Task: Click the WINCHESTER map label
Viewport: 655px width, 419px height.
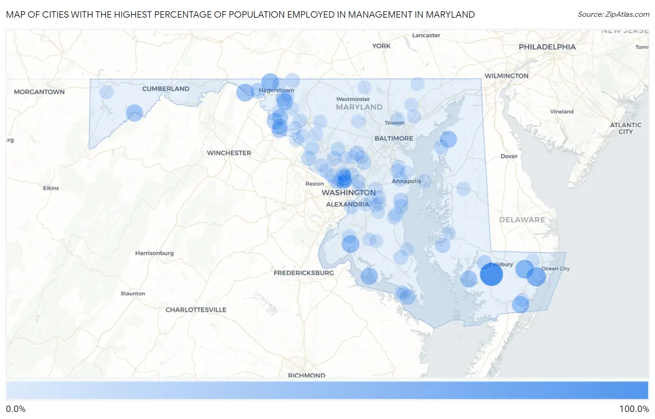Action: tap(229, 153)
